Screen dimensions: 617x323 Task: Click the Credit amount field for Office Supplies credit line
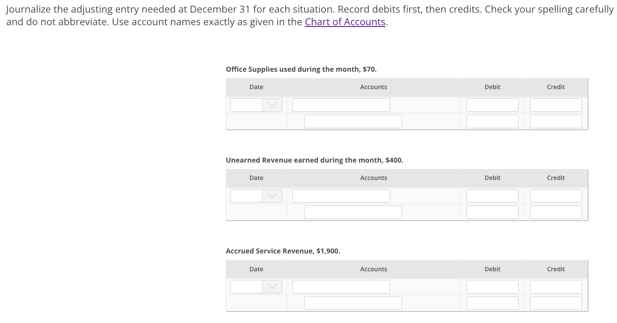556,121
